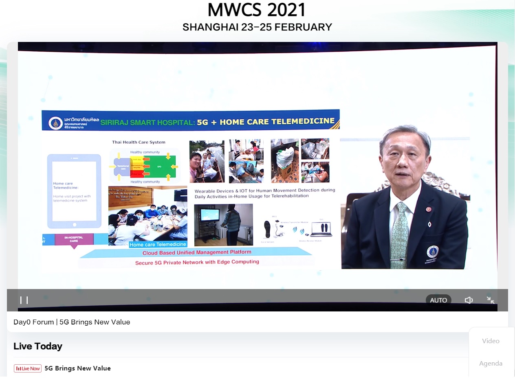This screenshot has height=379, width=515.
Task: Click the Day0 Forum video title
Action: tap(72, 322)
